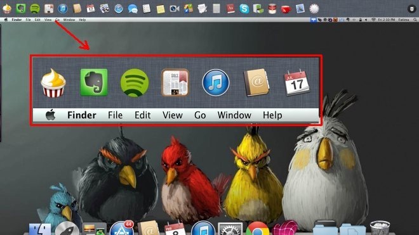Launch Skype from the top launcher bar

tap(244, 8)
